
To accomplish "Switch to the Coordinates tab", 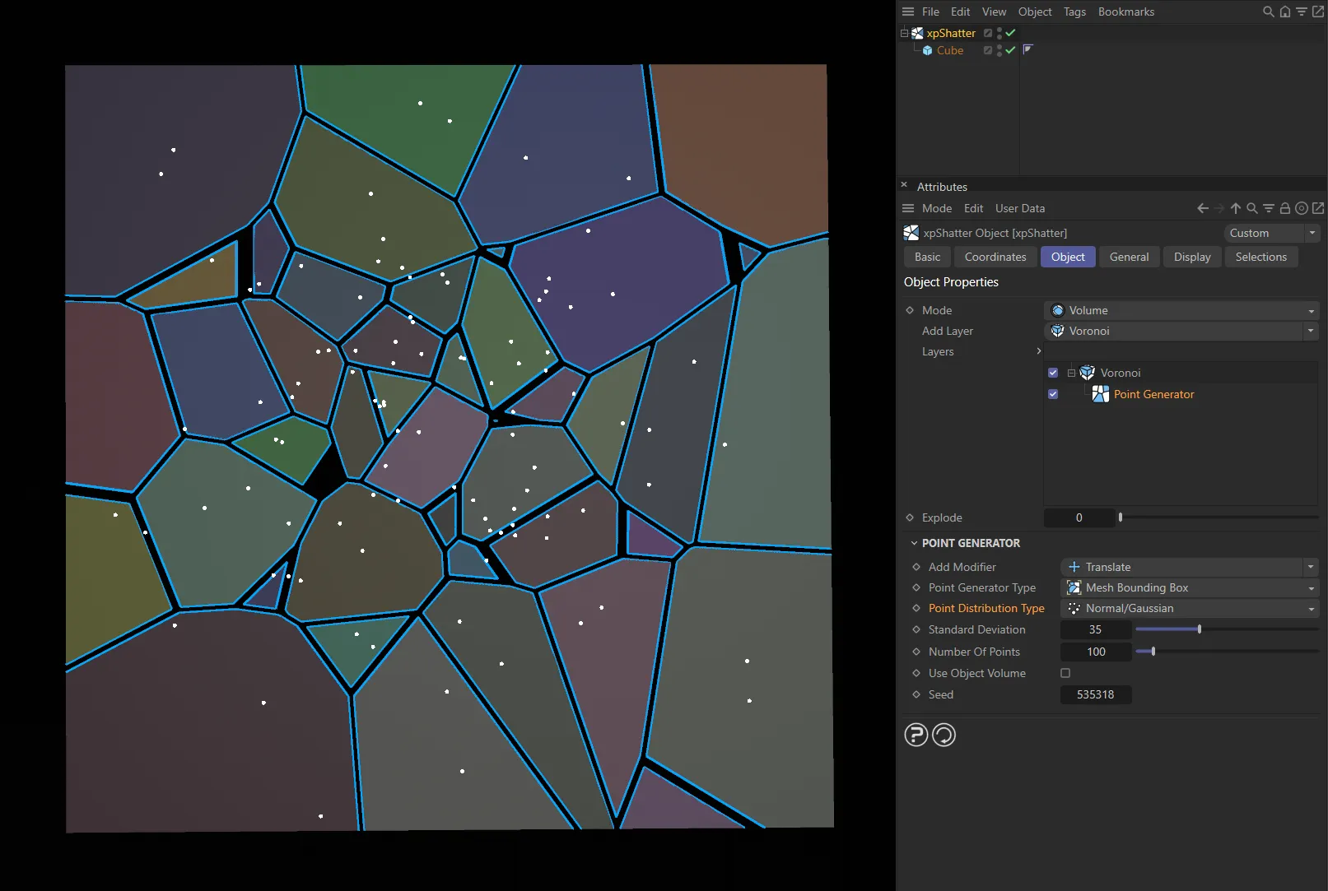I will coord(995,257).
